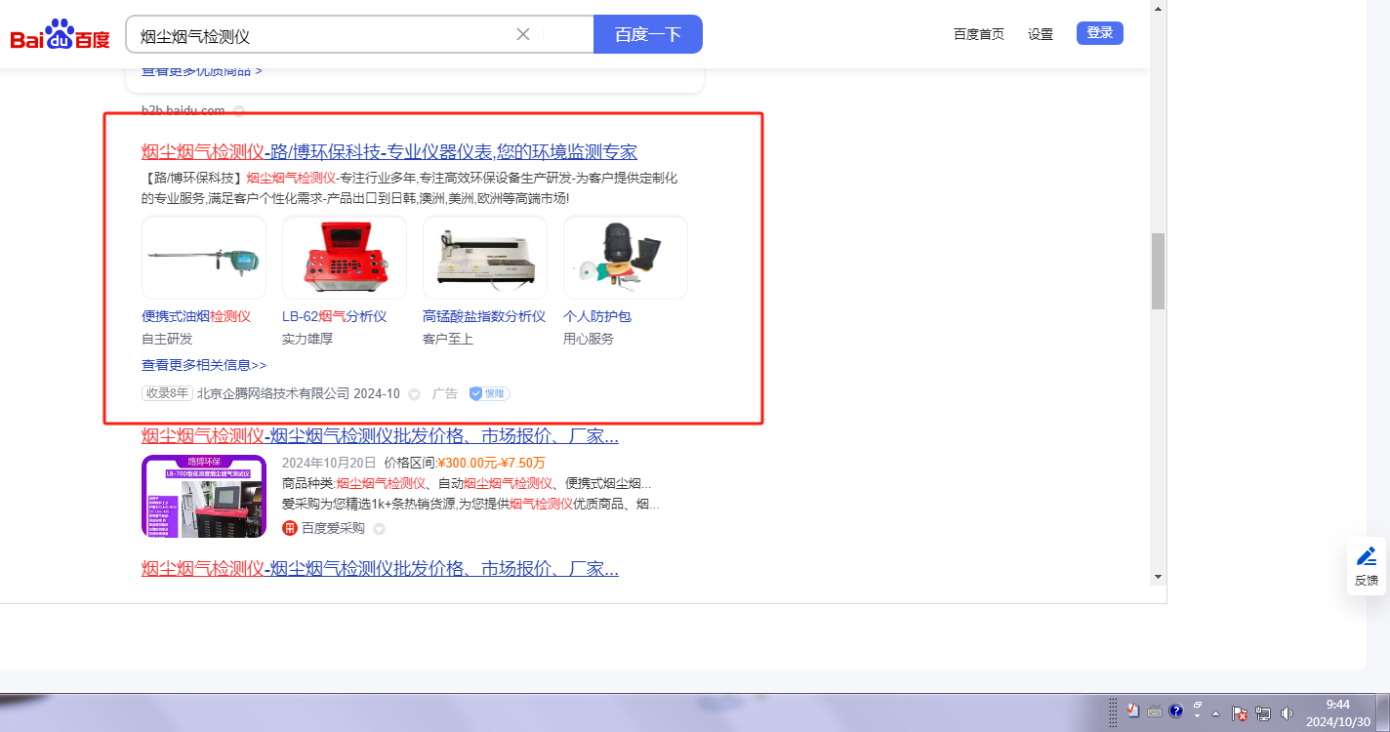Expand dropdown beside b2b.baidu.com
The width and height of the screenshot is (1390, 732).
[x=239, y=110]
